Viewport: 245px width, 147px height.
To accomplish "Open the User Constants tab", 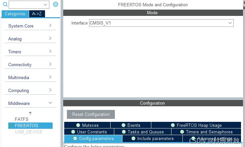I will 89,132.
